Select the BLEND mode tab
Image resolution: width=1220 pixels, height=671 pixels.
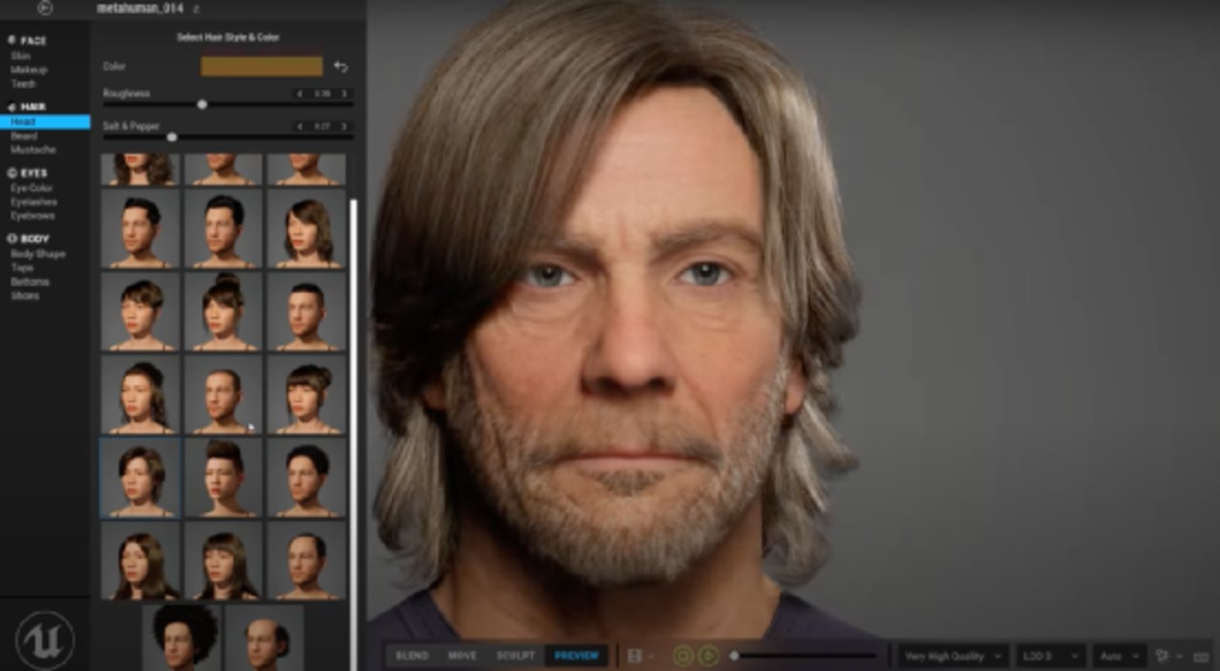tap(412, 655)
